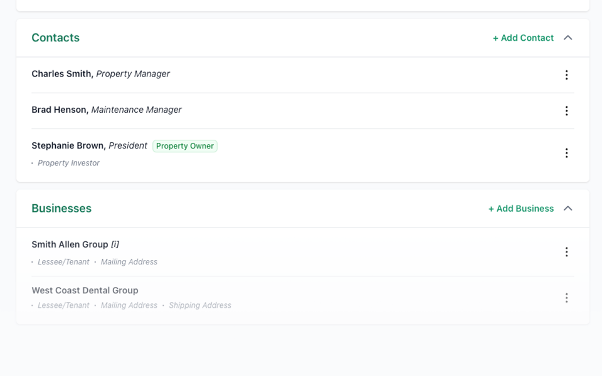Open the Smith Allen Group business
This screenshot has width=602, height=376.
coord(70,244)
